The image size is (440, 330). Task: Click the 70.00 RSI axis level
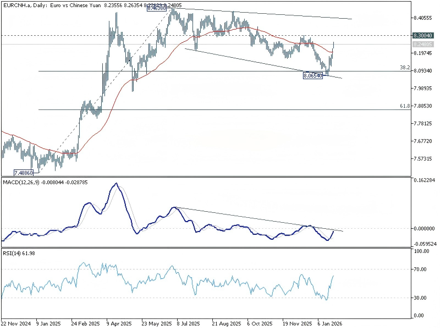pyautogui.click(x=421, y=269)
